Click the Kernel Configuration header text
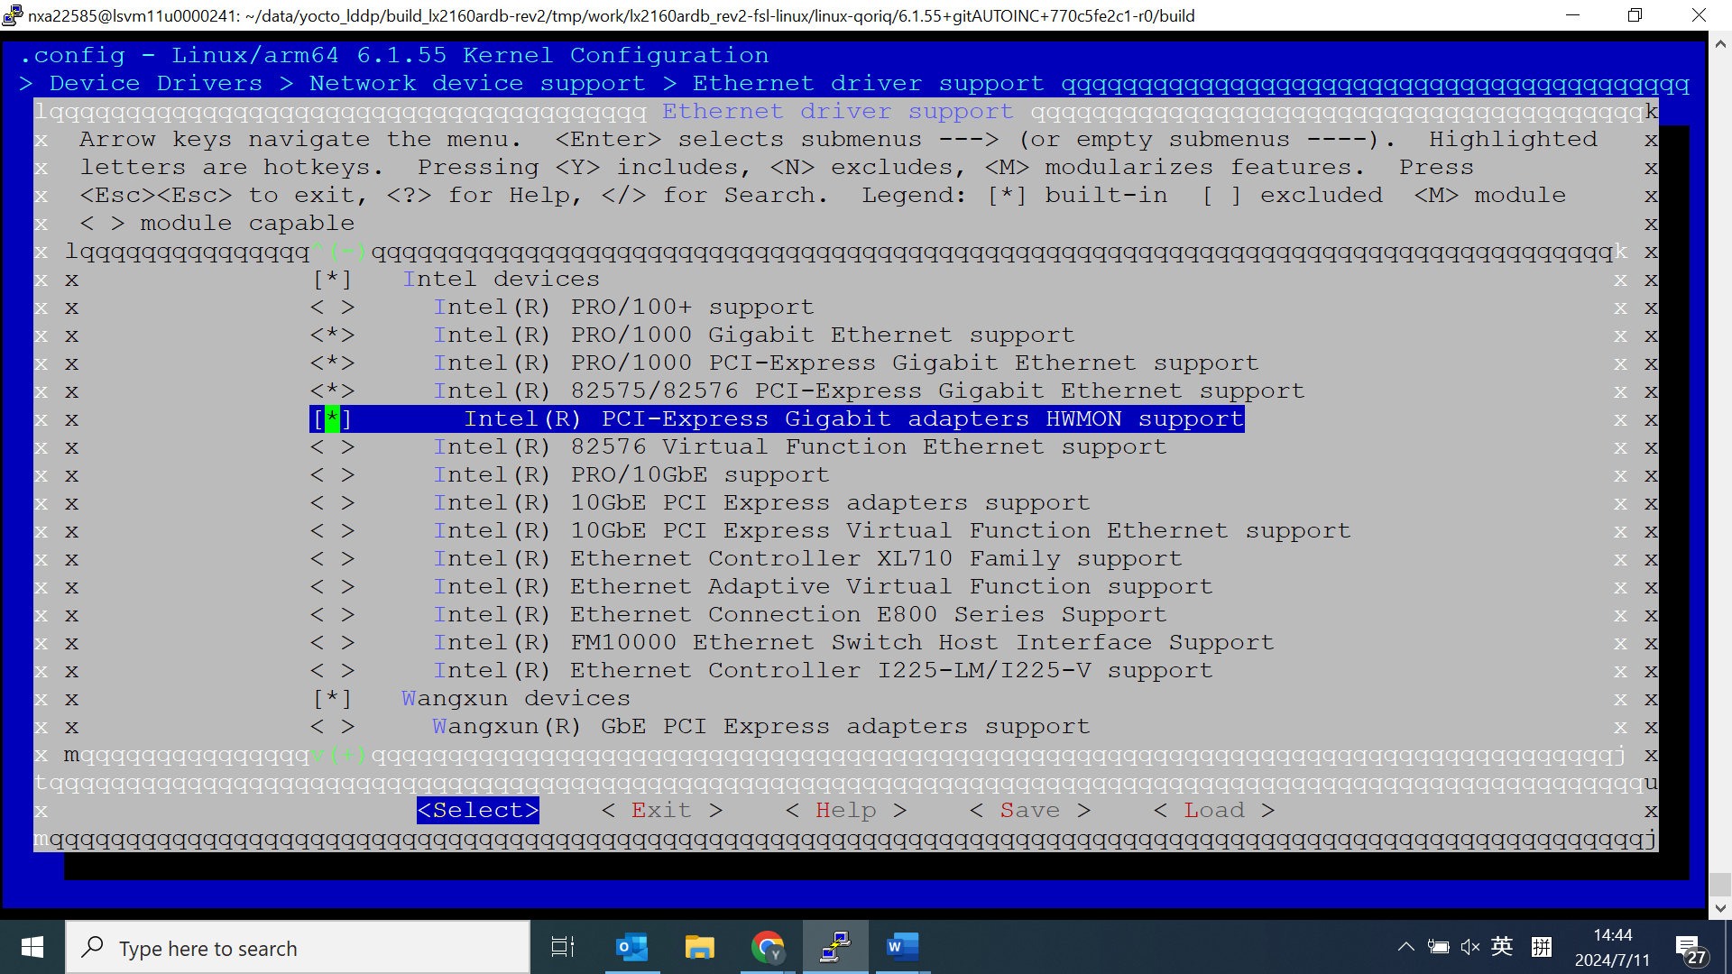 pyautogui.click(x=616, y=55)
